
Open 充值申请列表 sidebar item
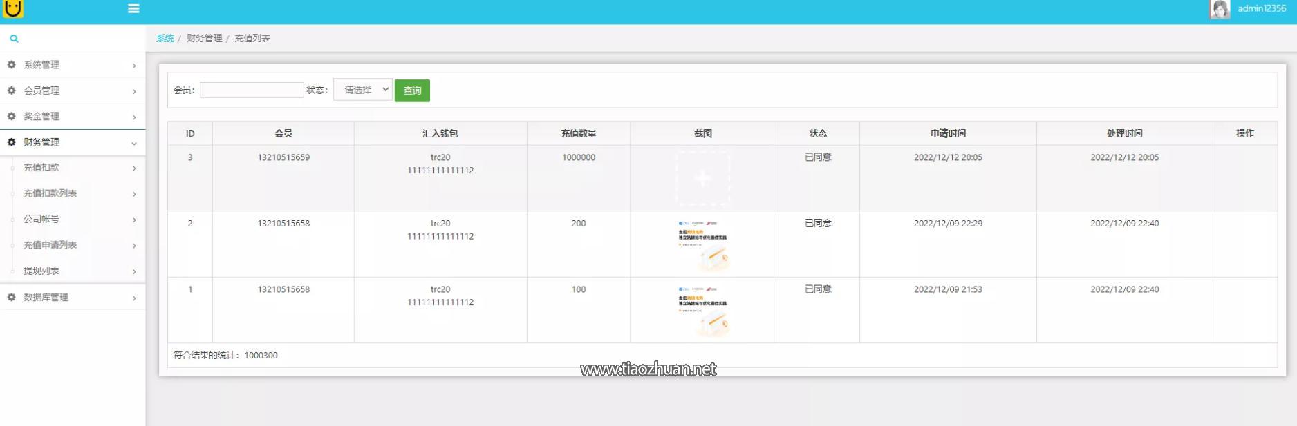tap(50, 245)
